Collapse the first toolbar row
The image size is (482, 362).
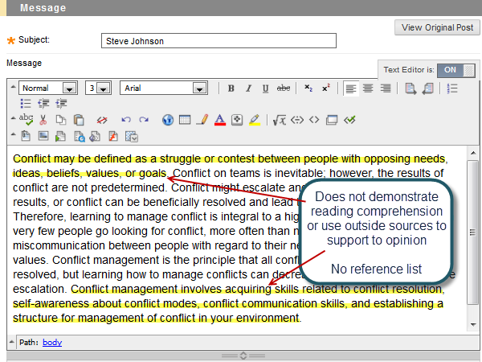13,88
